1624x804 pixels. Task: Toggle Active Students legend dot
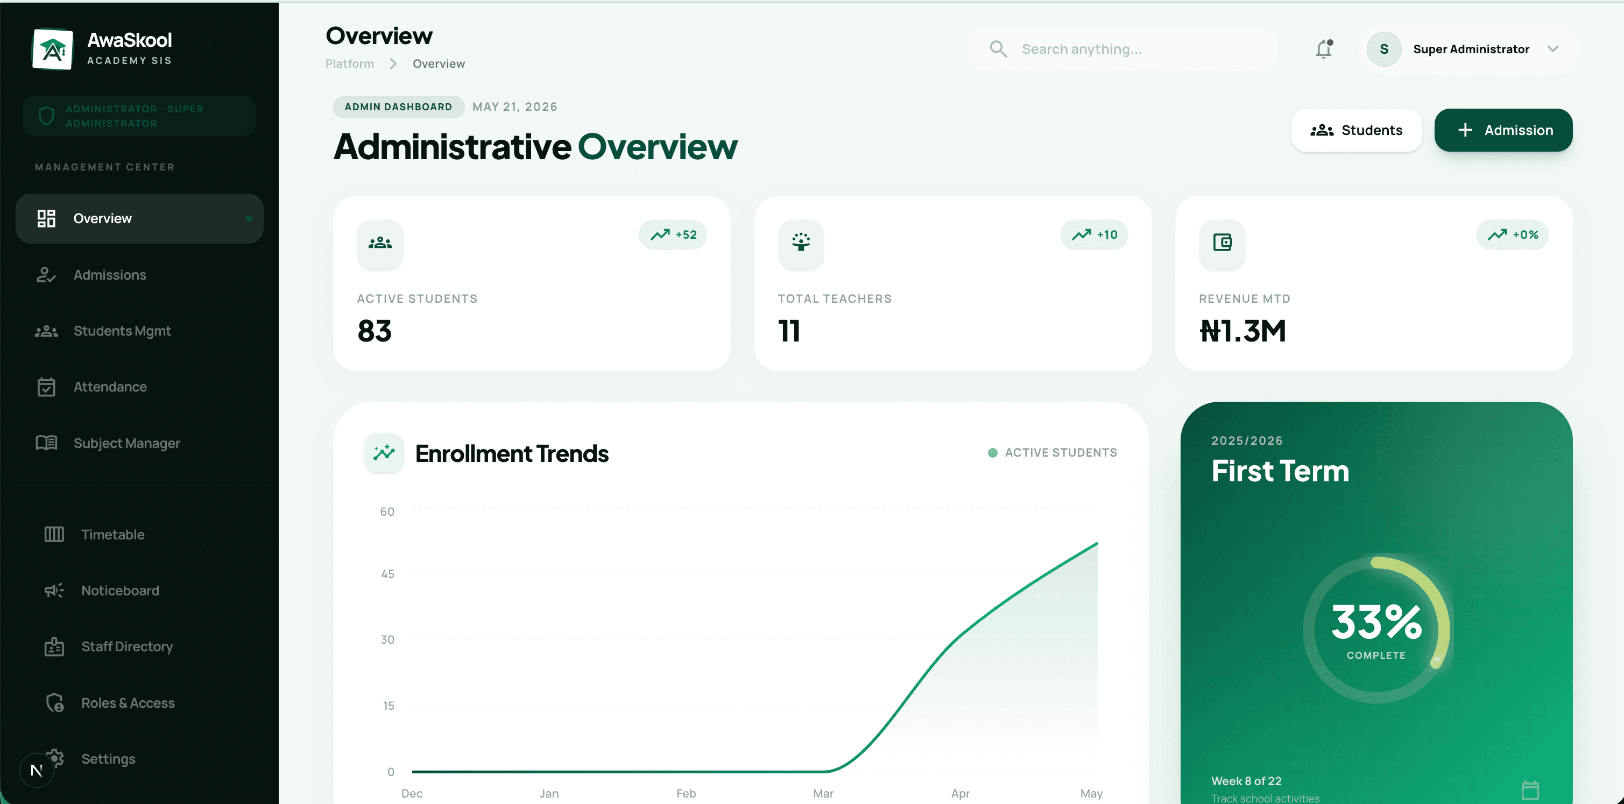pos(992,453)
